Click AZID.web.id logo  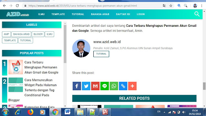pos(18,14)
